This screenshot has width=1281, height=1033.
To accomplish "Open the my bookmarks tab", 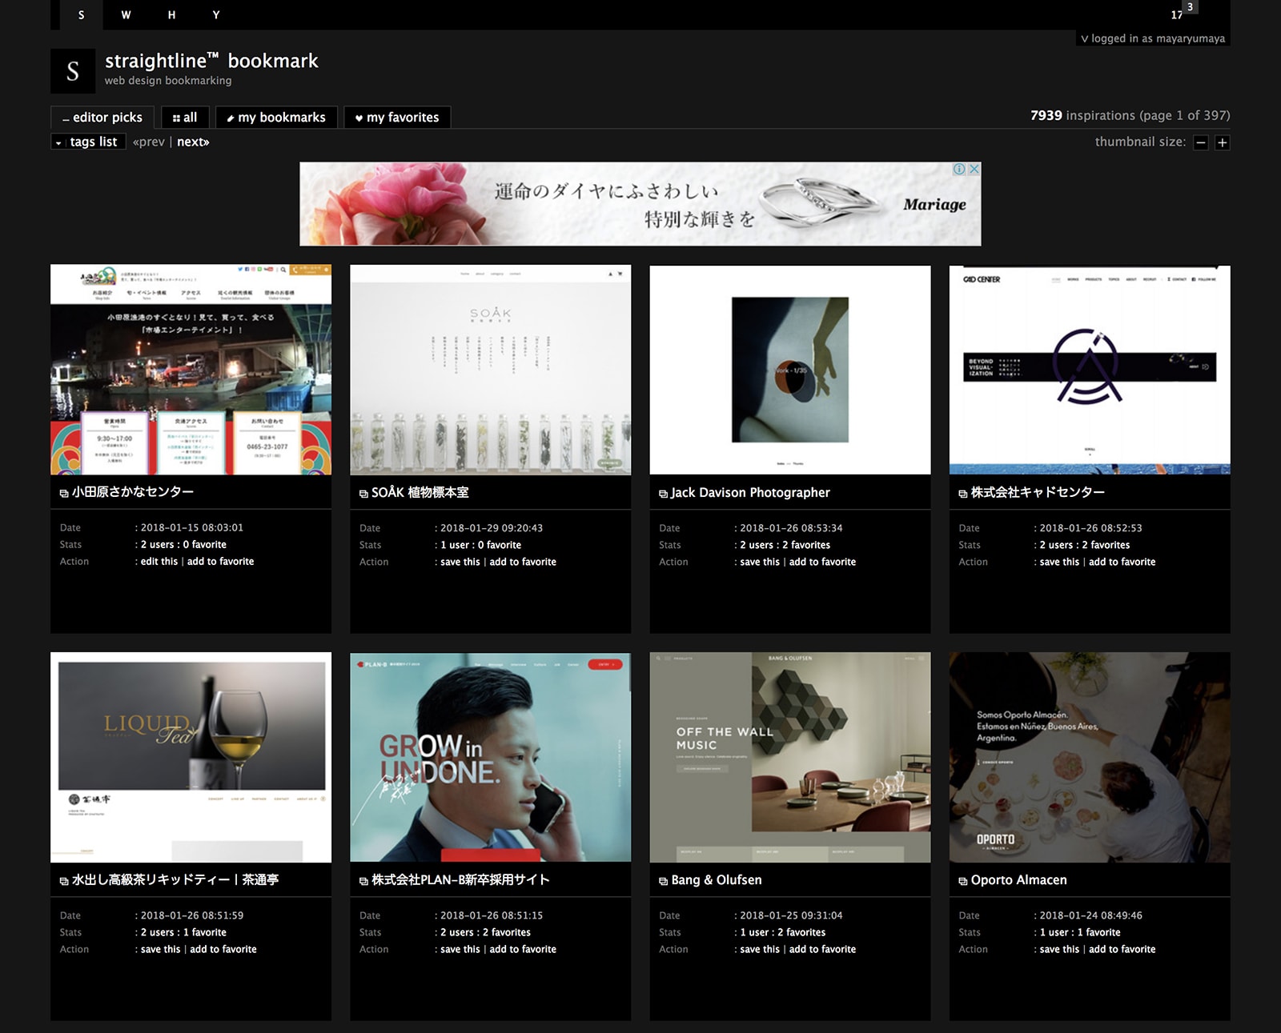I will (276, 118).
